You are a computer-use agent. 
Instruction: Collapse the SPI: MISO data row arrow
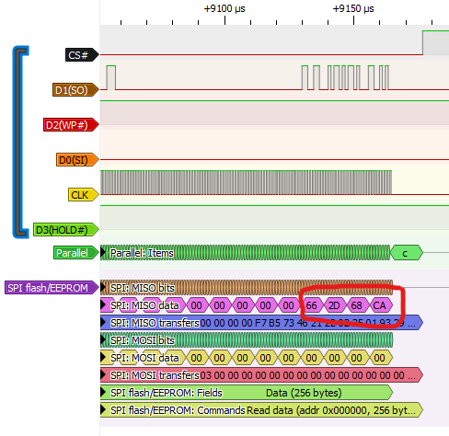click(x=104, y=305)
